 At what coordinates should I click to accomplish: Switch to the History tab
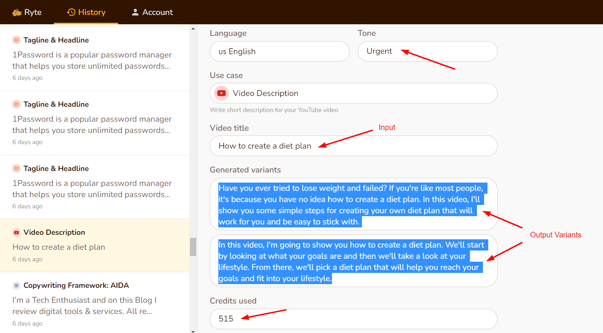pyautogui.click(x=92, y=12)
